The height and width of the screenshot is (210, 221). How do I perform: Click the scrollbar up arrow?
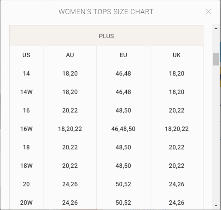click(x=216, y=28)
